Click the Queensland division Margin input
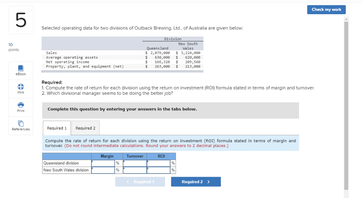 [x=103, y=163]
